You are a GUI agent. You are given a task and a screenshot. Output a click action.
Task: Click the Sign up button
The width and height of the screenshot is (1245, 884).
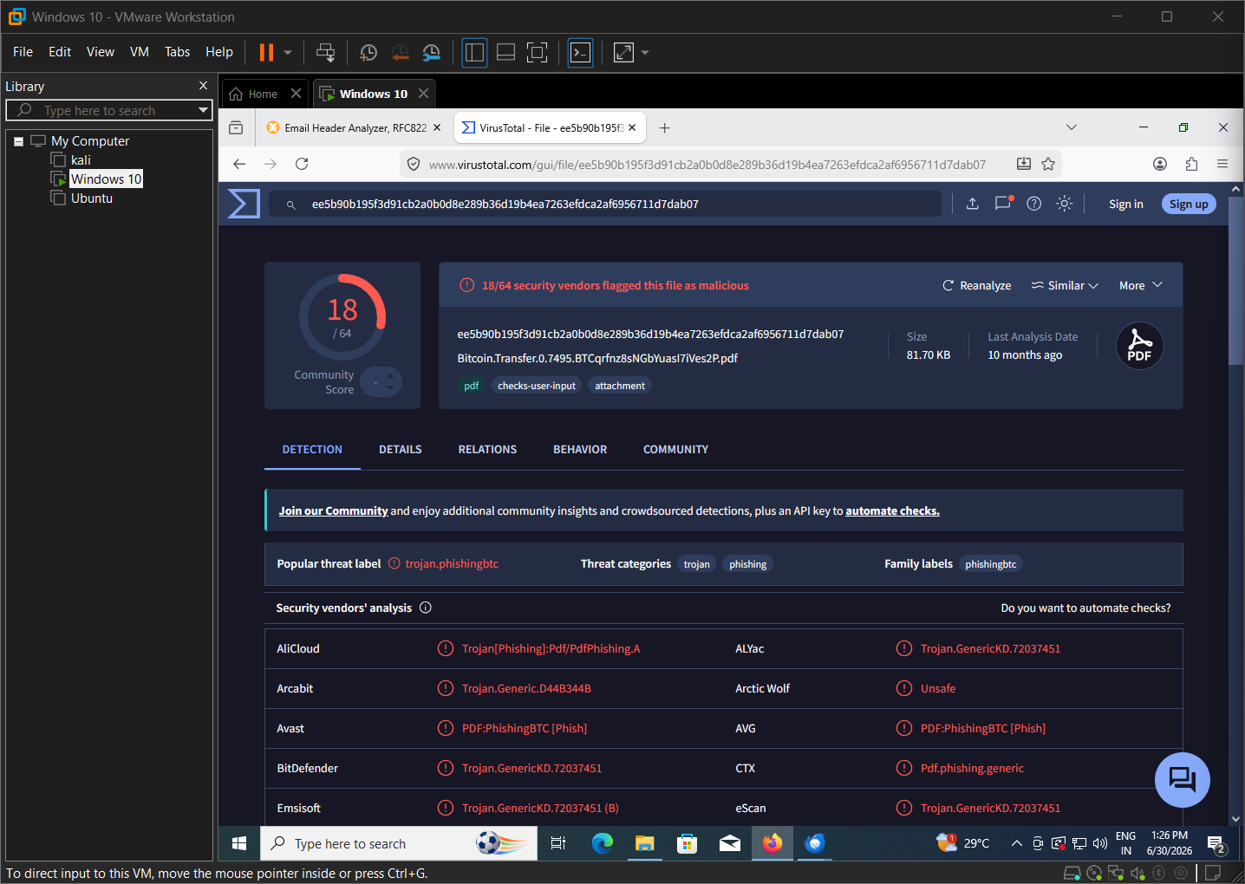1189,205
